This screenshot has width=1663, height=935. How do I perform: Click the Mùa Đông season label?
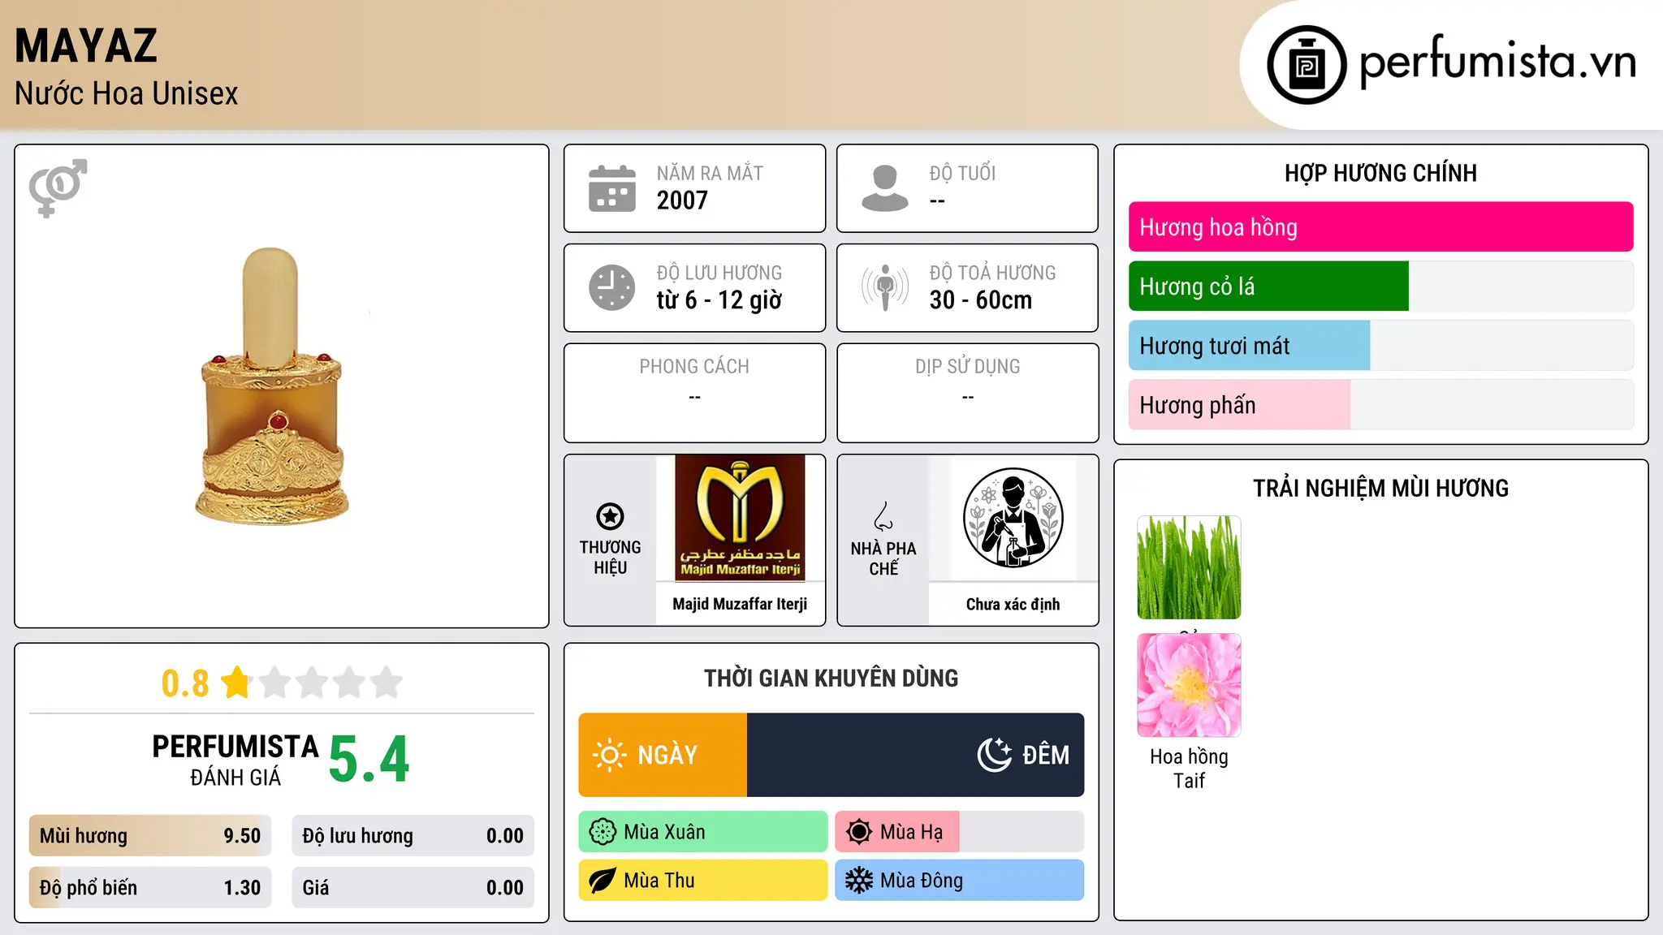(922, 881)
